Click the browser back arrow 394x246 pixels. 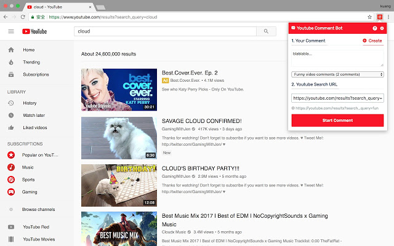6,17
